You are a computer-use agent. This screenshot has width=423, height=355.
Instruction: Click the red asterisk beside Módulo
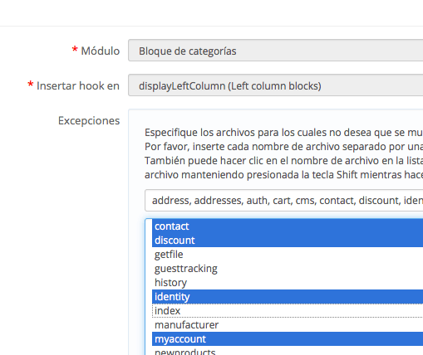pos(75,50)
